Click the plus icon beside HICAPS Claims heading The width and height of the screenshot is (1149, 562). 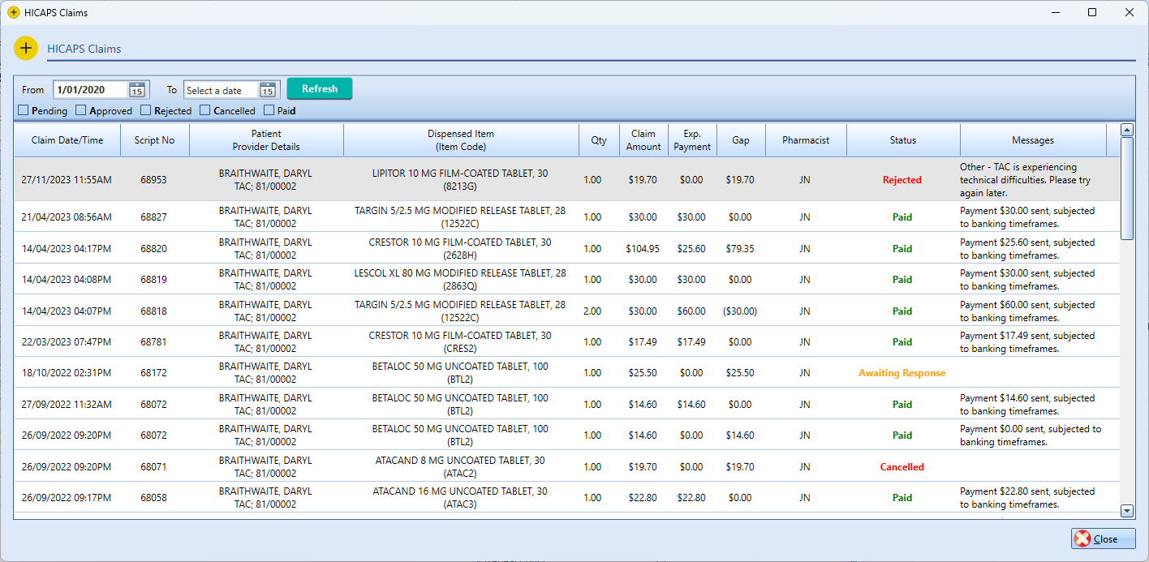coord(25,48)
